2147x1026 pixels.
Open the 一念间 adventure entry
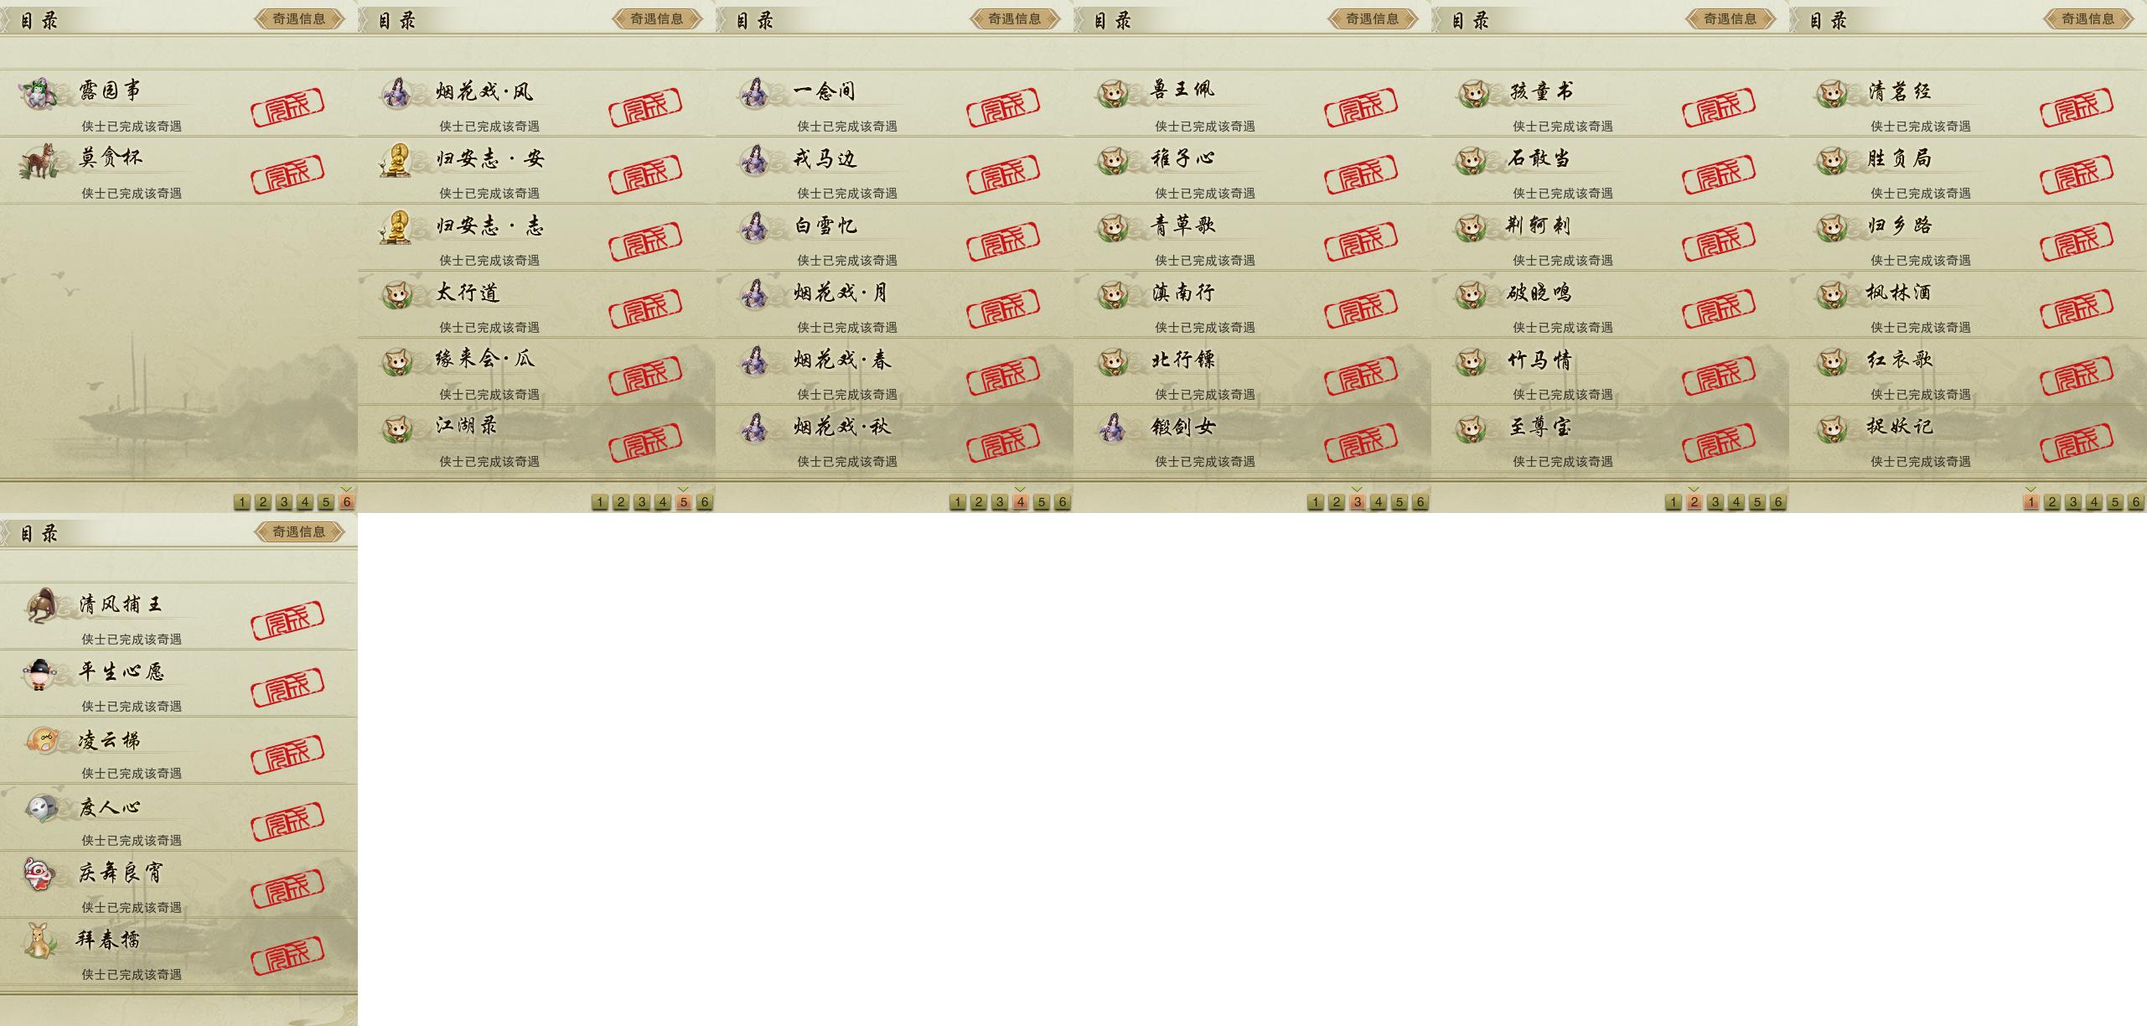pyautogui.click(x=894, y=103)
